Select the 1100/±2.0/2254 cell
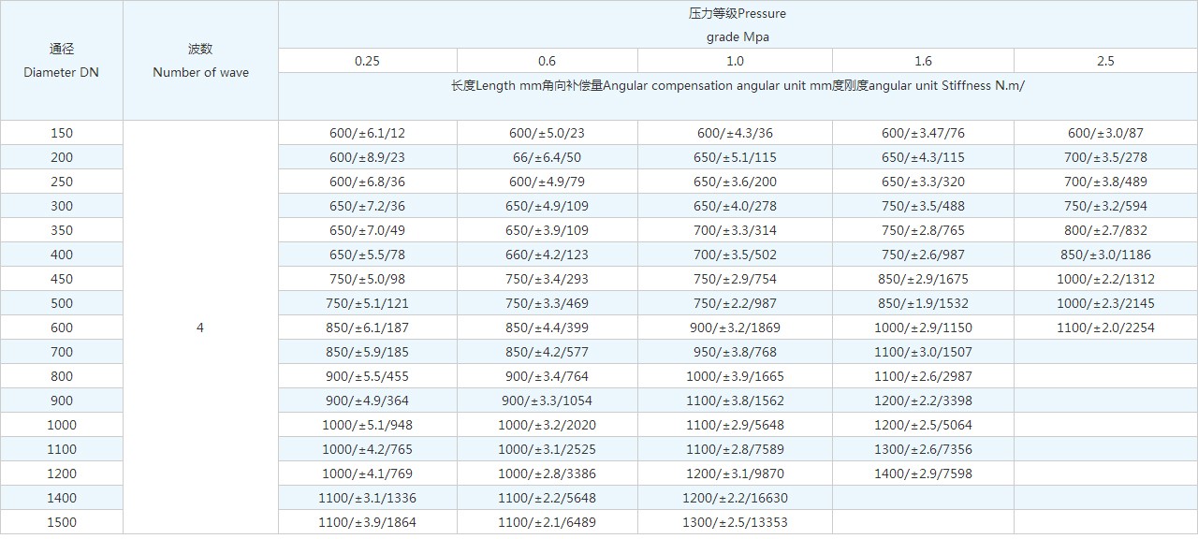Viewport: 1198px width, 539px height. point(1105,328)
